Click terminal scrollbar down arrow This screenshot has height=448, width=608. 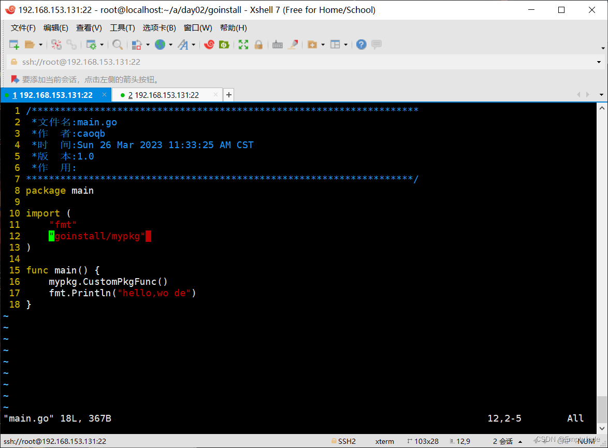tap(602, 428)
